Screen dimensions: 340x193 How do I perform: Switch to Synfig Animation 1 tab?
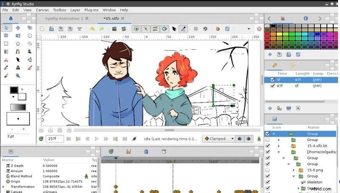point(64,19)
